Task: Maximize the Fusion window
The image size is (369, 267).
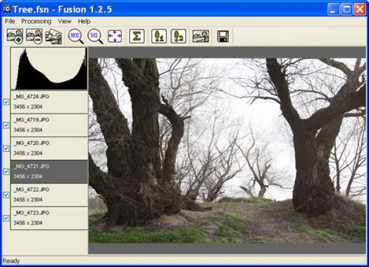Action: point(347,9)
